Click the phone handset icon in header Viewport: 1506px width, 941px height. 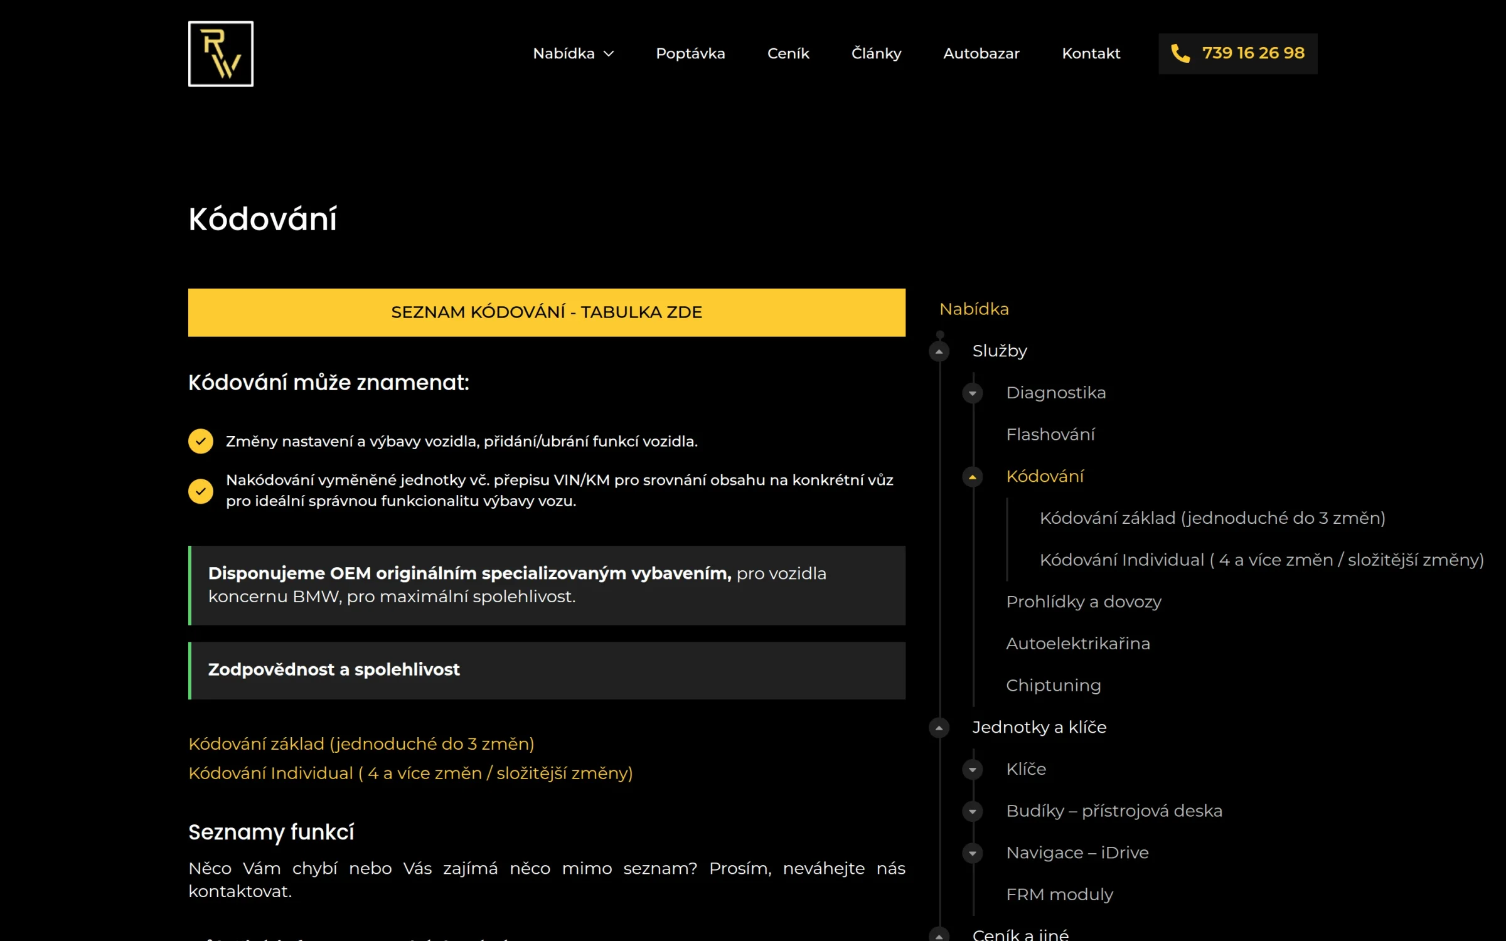(1180, 53)
